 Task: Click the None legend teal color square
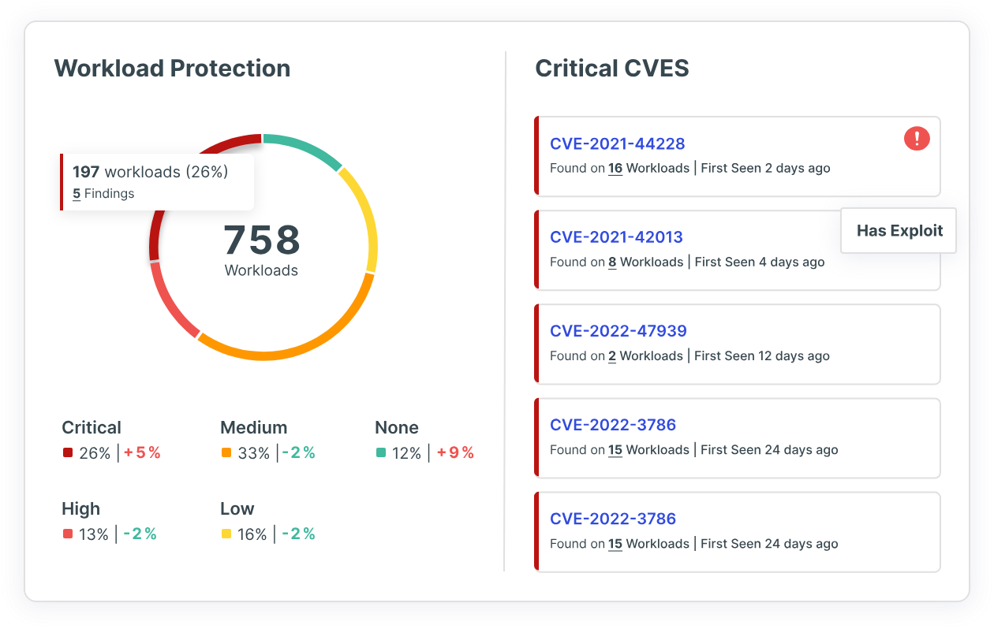[x=381, y=453]
